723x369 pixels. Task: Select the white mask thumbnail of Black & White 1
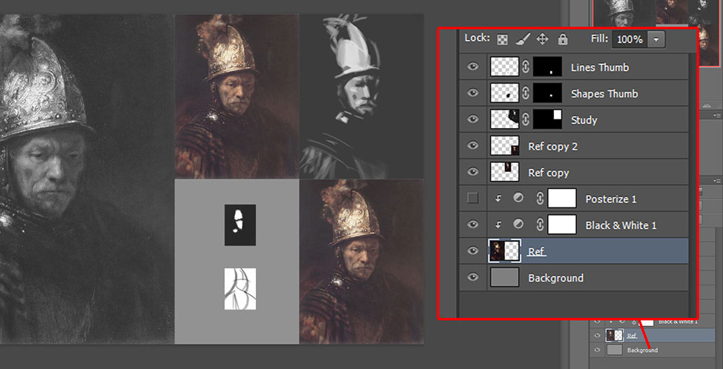point(561,225)
